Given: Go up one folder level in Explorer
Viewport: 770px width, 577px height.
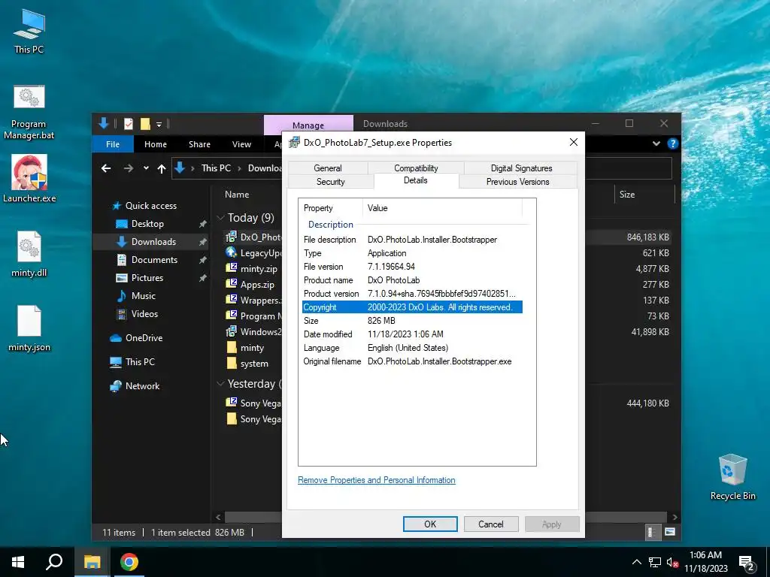Looking at the screenshot, I should click(162, 168).
